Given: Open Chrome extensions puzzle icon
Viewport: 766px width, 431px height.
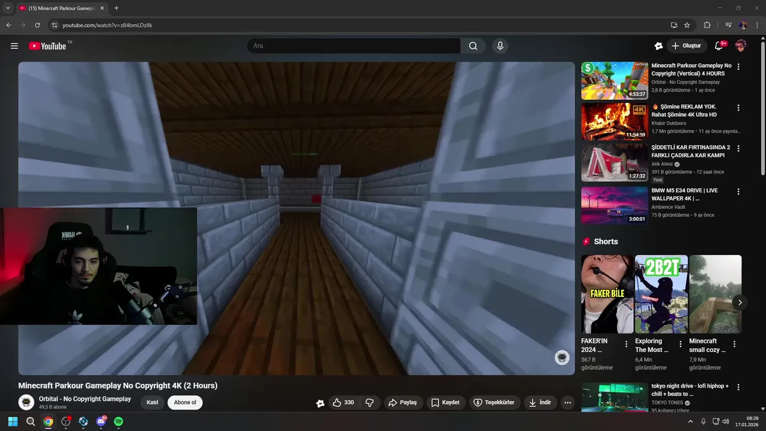Looking at the screenshot, I should pyautogui.click(x=707, y=25).
